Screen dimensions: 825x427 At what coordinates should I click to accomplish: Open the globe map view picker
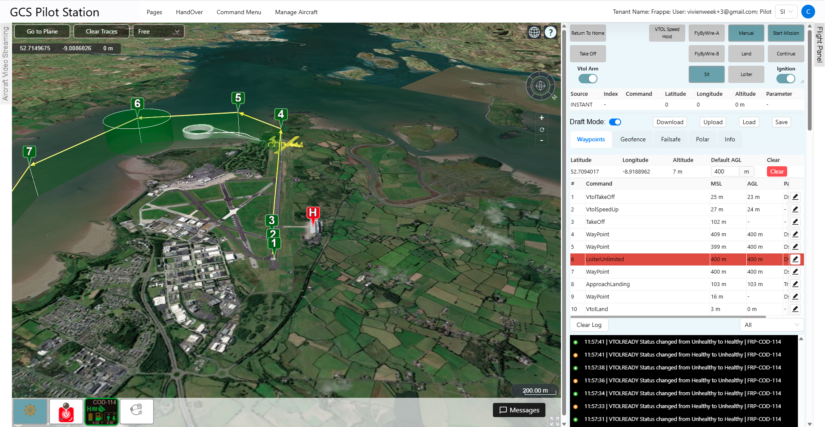point(534,32)
